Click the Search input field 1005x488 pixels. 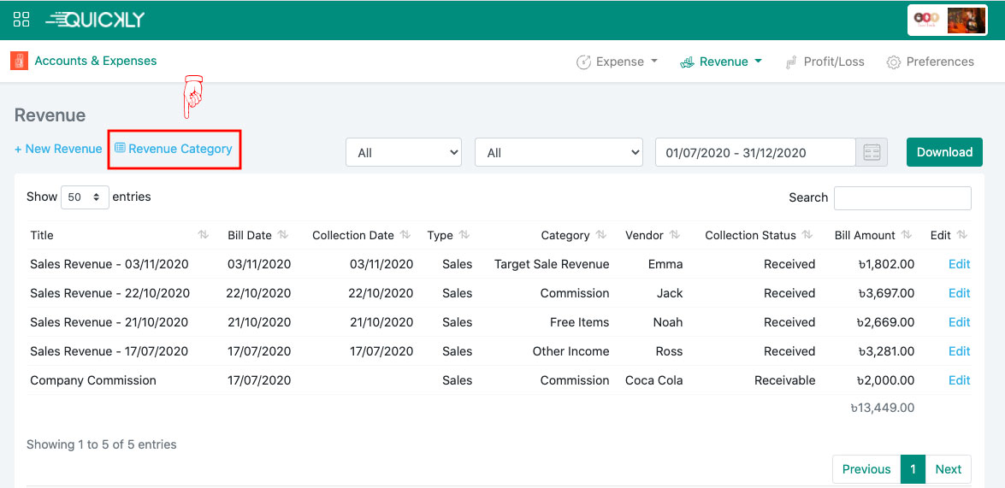tap(902, 197)
